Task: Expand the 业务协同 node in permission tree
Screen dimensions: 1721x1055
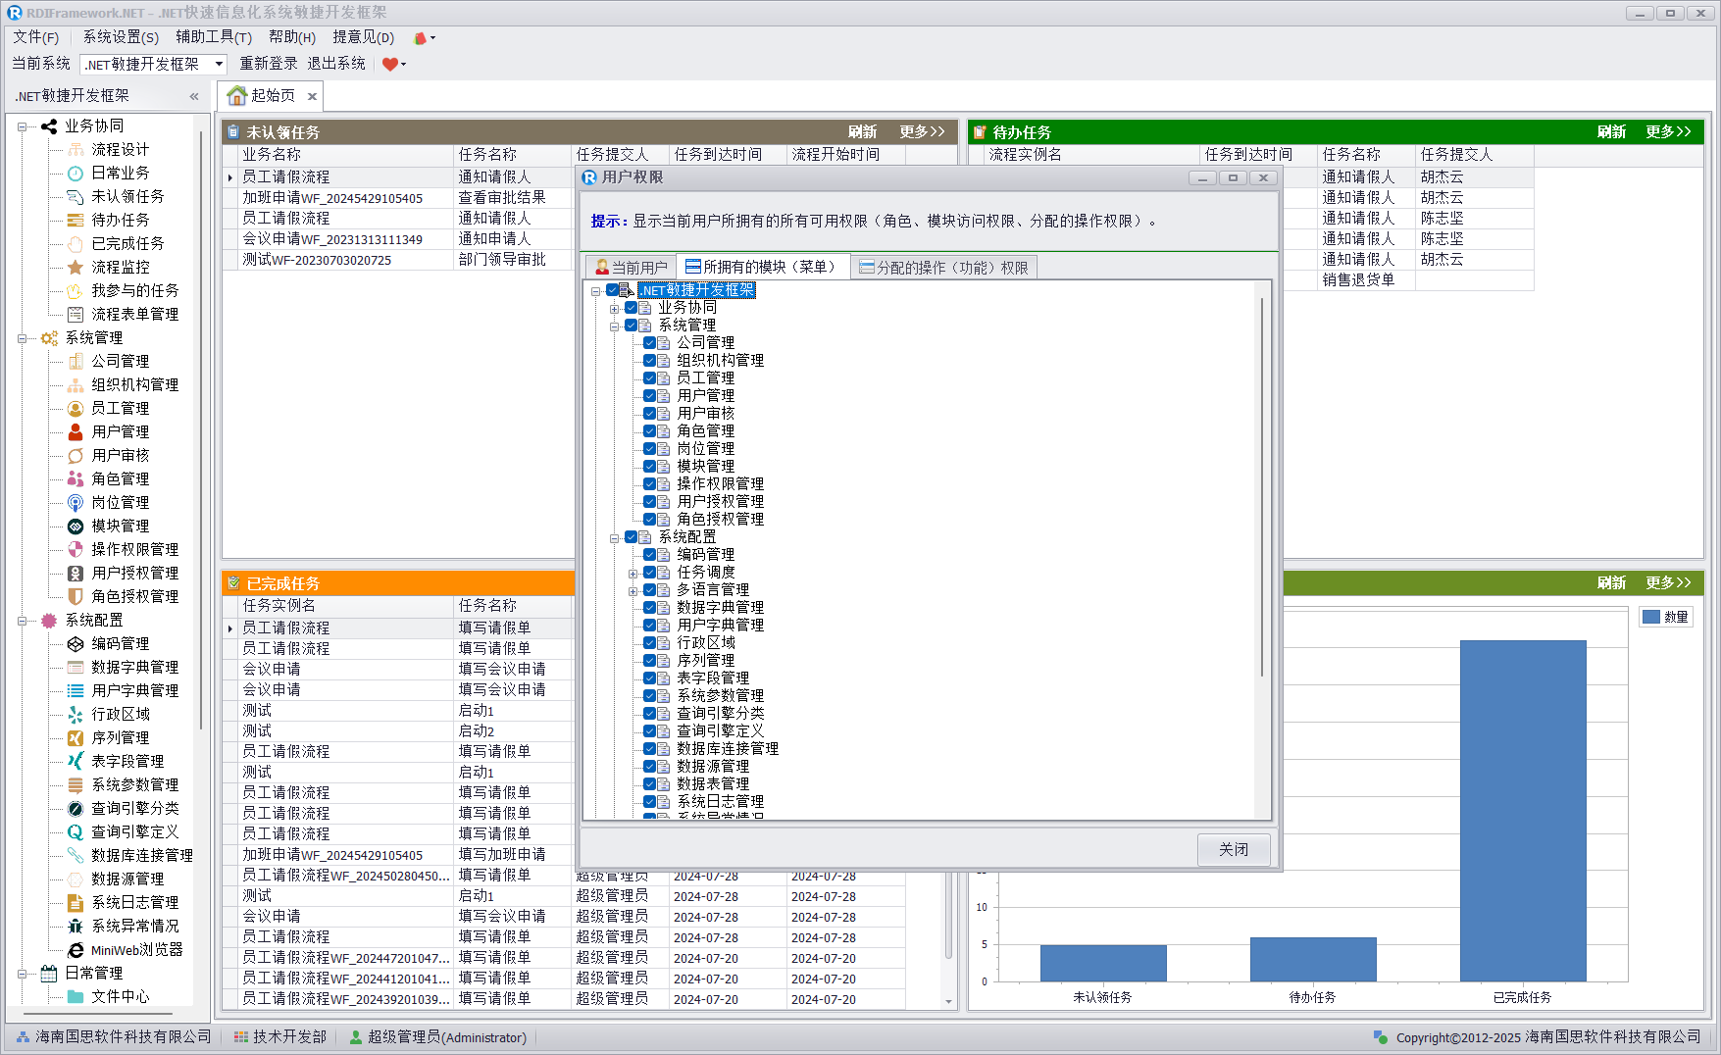Action: pos(615,308)
